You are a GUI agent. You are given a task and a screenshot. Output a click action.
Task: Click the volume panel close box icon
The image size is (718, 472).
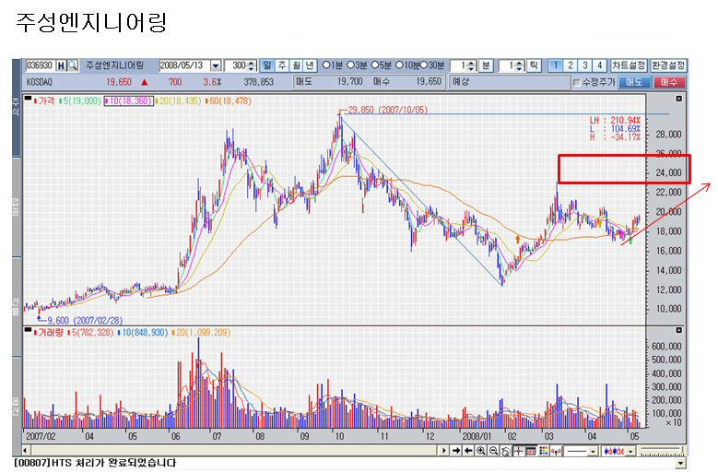pyautogui.click(x=678, y=330)
